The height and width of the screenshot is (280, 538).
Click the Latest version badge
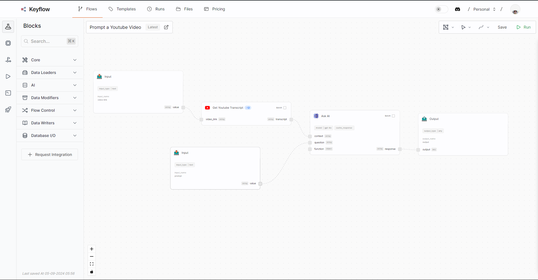[153, 27]
